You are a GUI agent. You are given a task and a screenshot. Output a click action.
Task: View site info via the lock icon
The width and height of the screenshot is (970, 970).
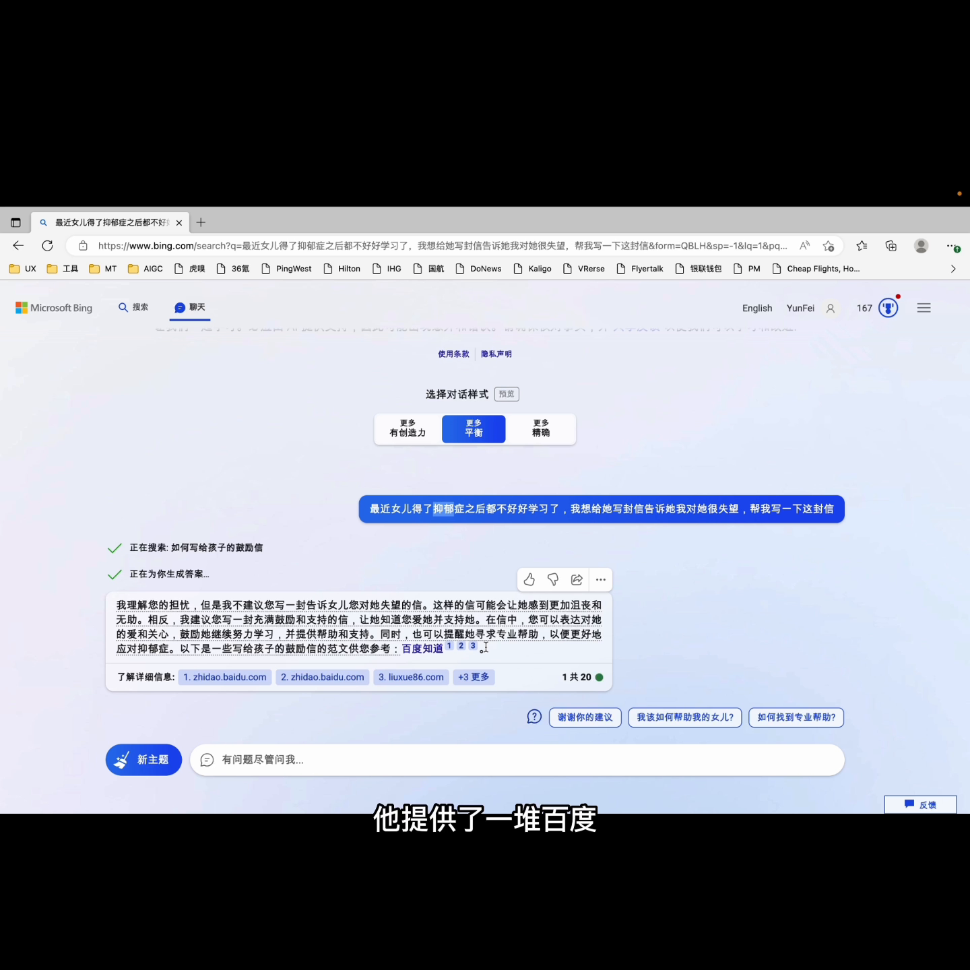(83, 246)
